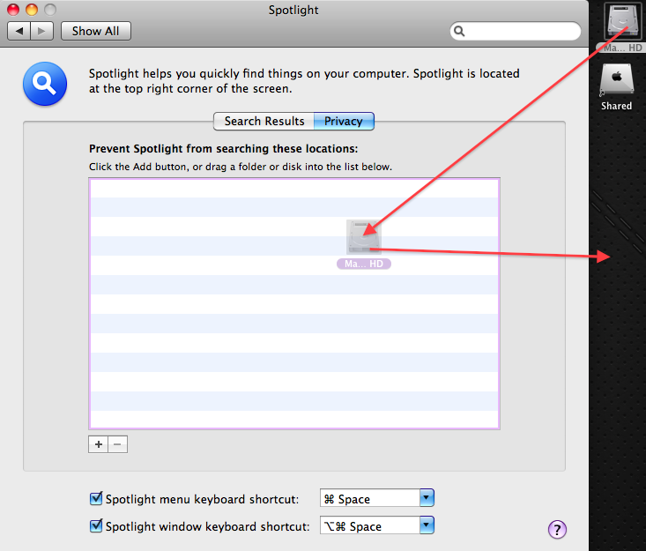
Task: Click inside the System Preferences search field
Action: coord(516,32)
